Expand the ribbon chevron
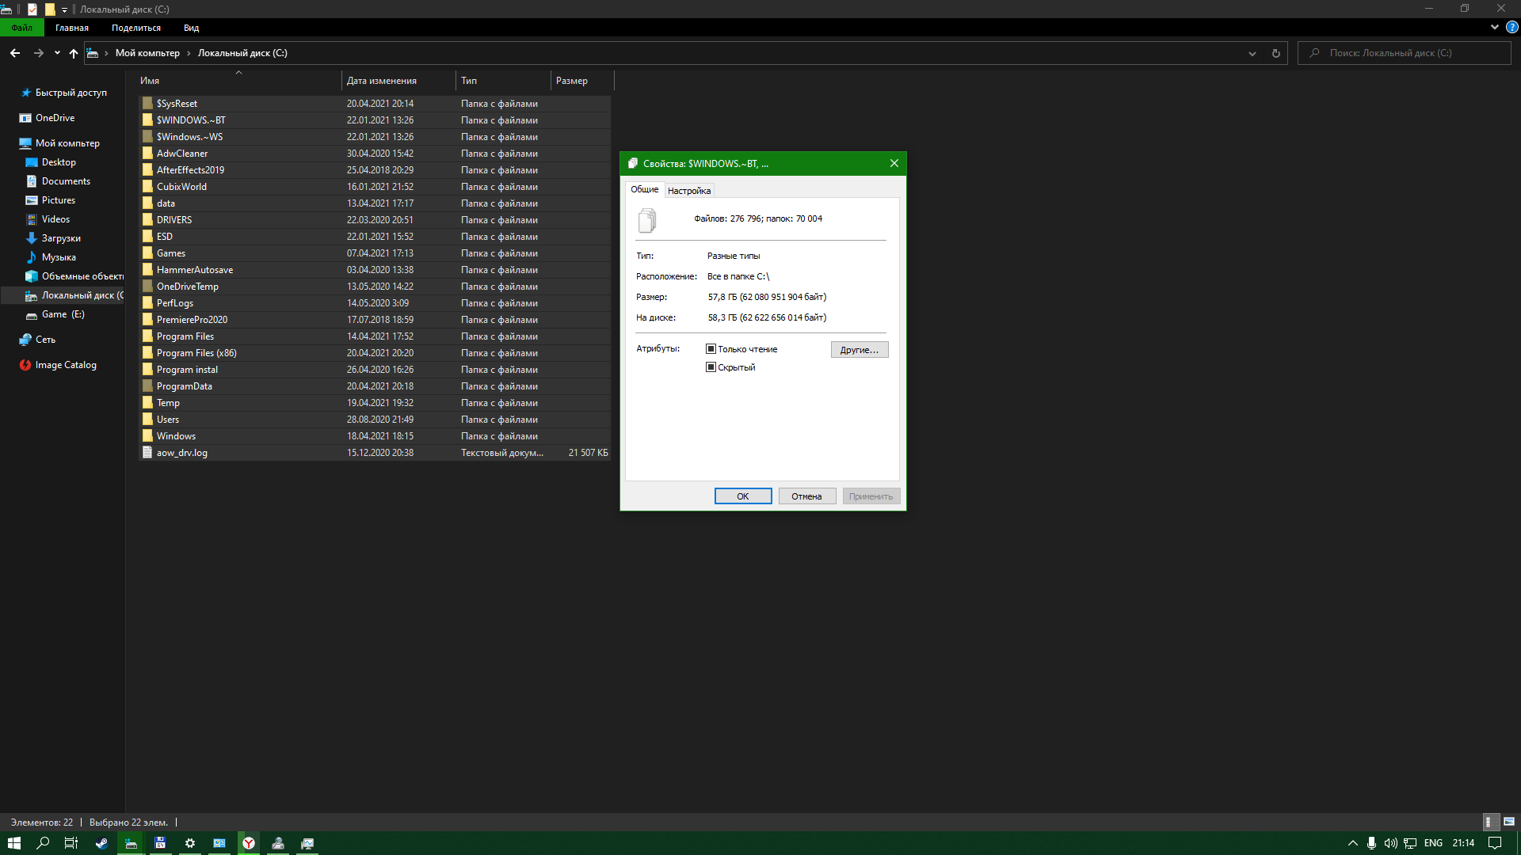The width and height of the screenshot is (1521, 855). (x=1494, y=28)
